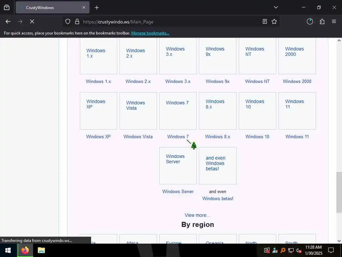The width and height of the screenshot is (342, 257).
Task: Switch to Firefox in the taskbar
Action: click(25, 250)
